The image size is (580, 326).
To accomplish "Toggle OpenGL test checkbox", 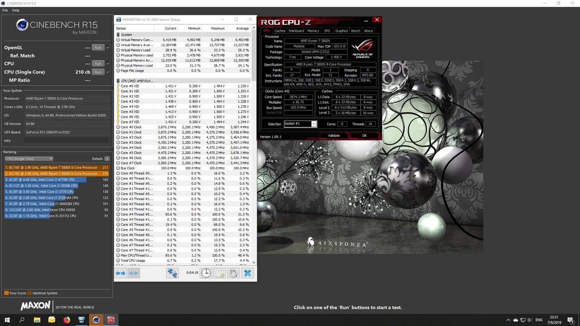I will click(x=108, y=47).
